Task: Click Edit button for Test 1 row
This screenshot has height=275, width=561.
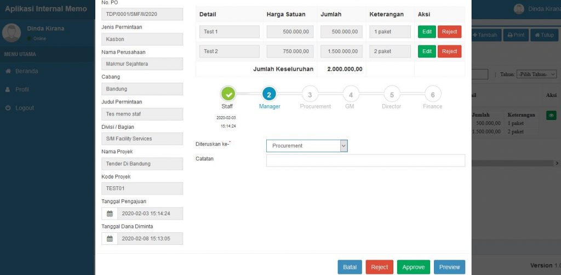Action: [x=427, y=31]
